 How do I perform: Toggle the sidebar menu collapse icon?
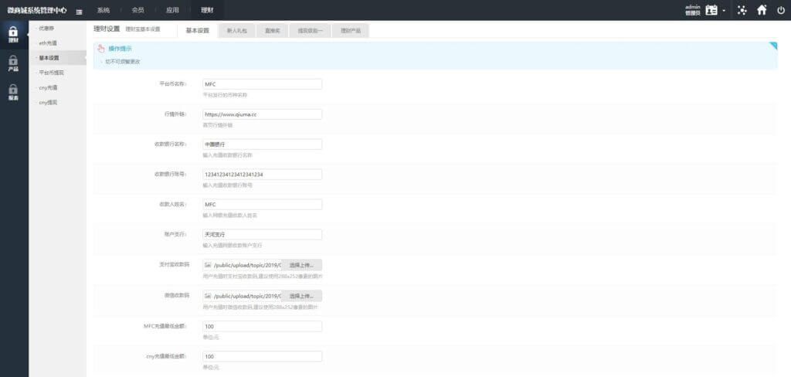click(80, 11)
